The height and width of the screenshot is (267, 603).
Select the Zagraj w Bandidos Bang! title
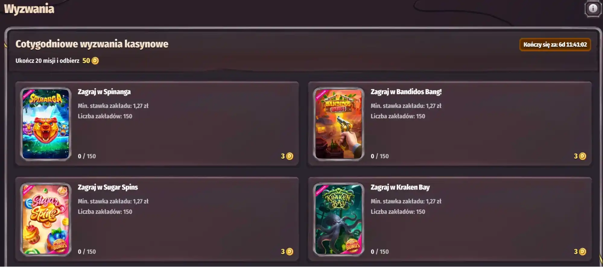[406, 92]
